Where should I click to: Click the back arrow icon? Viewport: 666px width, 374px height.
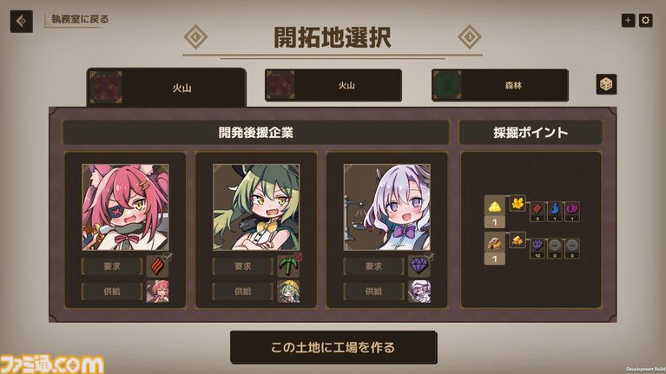[x=21, y=21]
